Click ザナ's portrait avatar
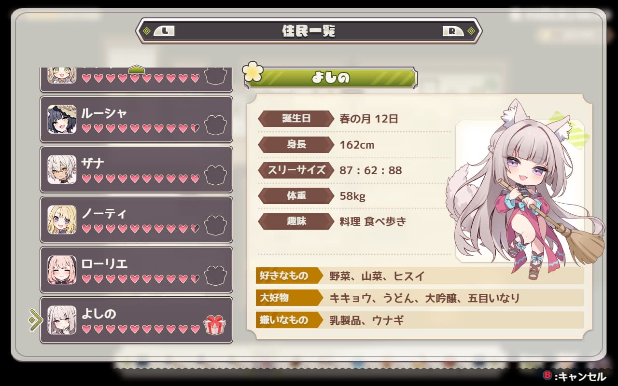Screen dimensions: 618x386 click(x=62, y=169)
